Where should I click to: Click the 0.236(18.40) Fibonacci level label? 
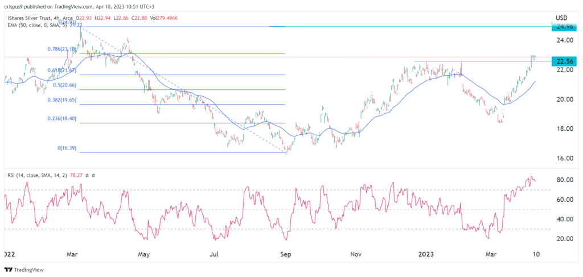tap(61, 118)
